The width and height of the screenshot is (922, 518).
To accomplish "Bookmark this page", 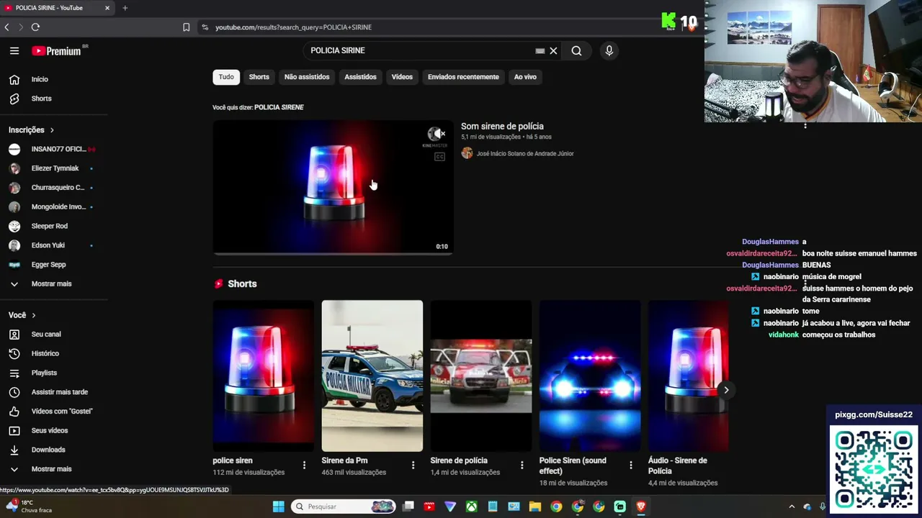I will click(186, 27).
